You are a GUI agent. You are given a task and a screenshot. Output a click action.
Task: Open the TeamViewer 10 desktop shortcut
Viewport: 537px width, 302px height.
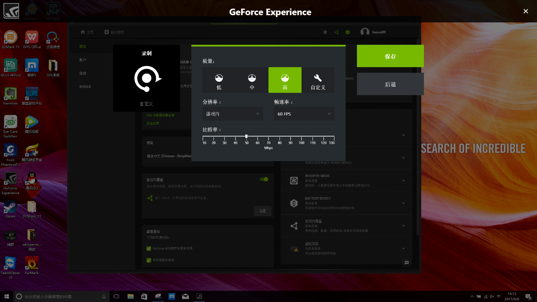pyautogui.click(x=11, y=268)
